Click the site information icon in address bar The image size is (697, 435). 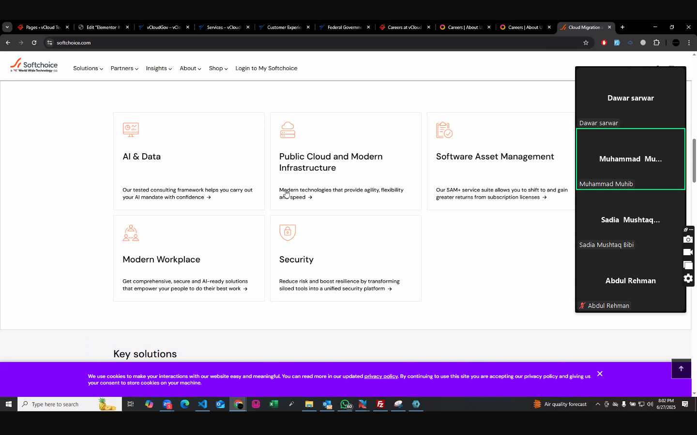(49, 43)
